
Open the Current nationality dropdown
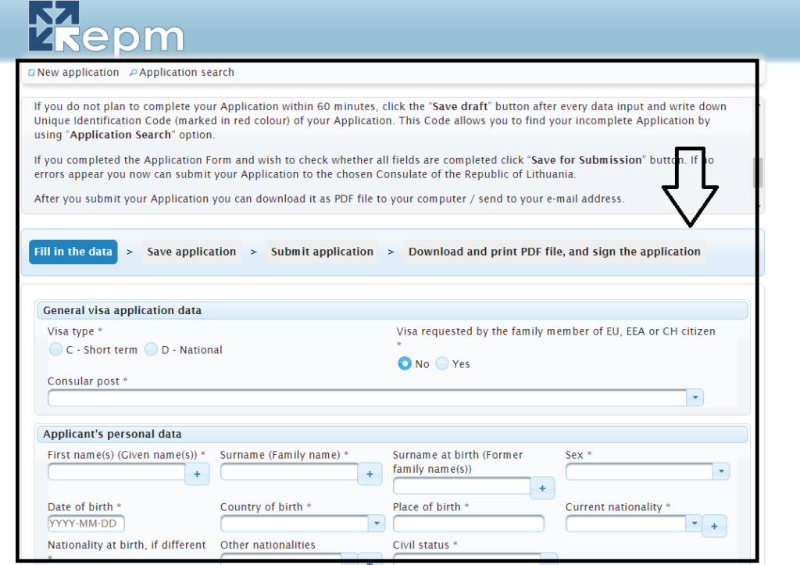point(694,524)
